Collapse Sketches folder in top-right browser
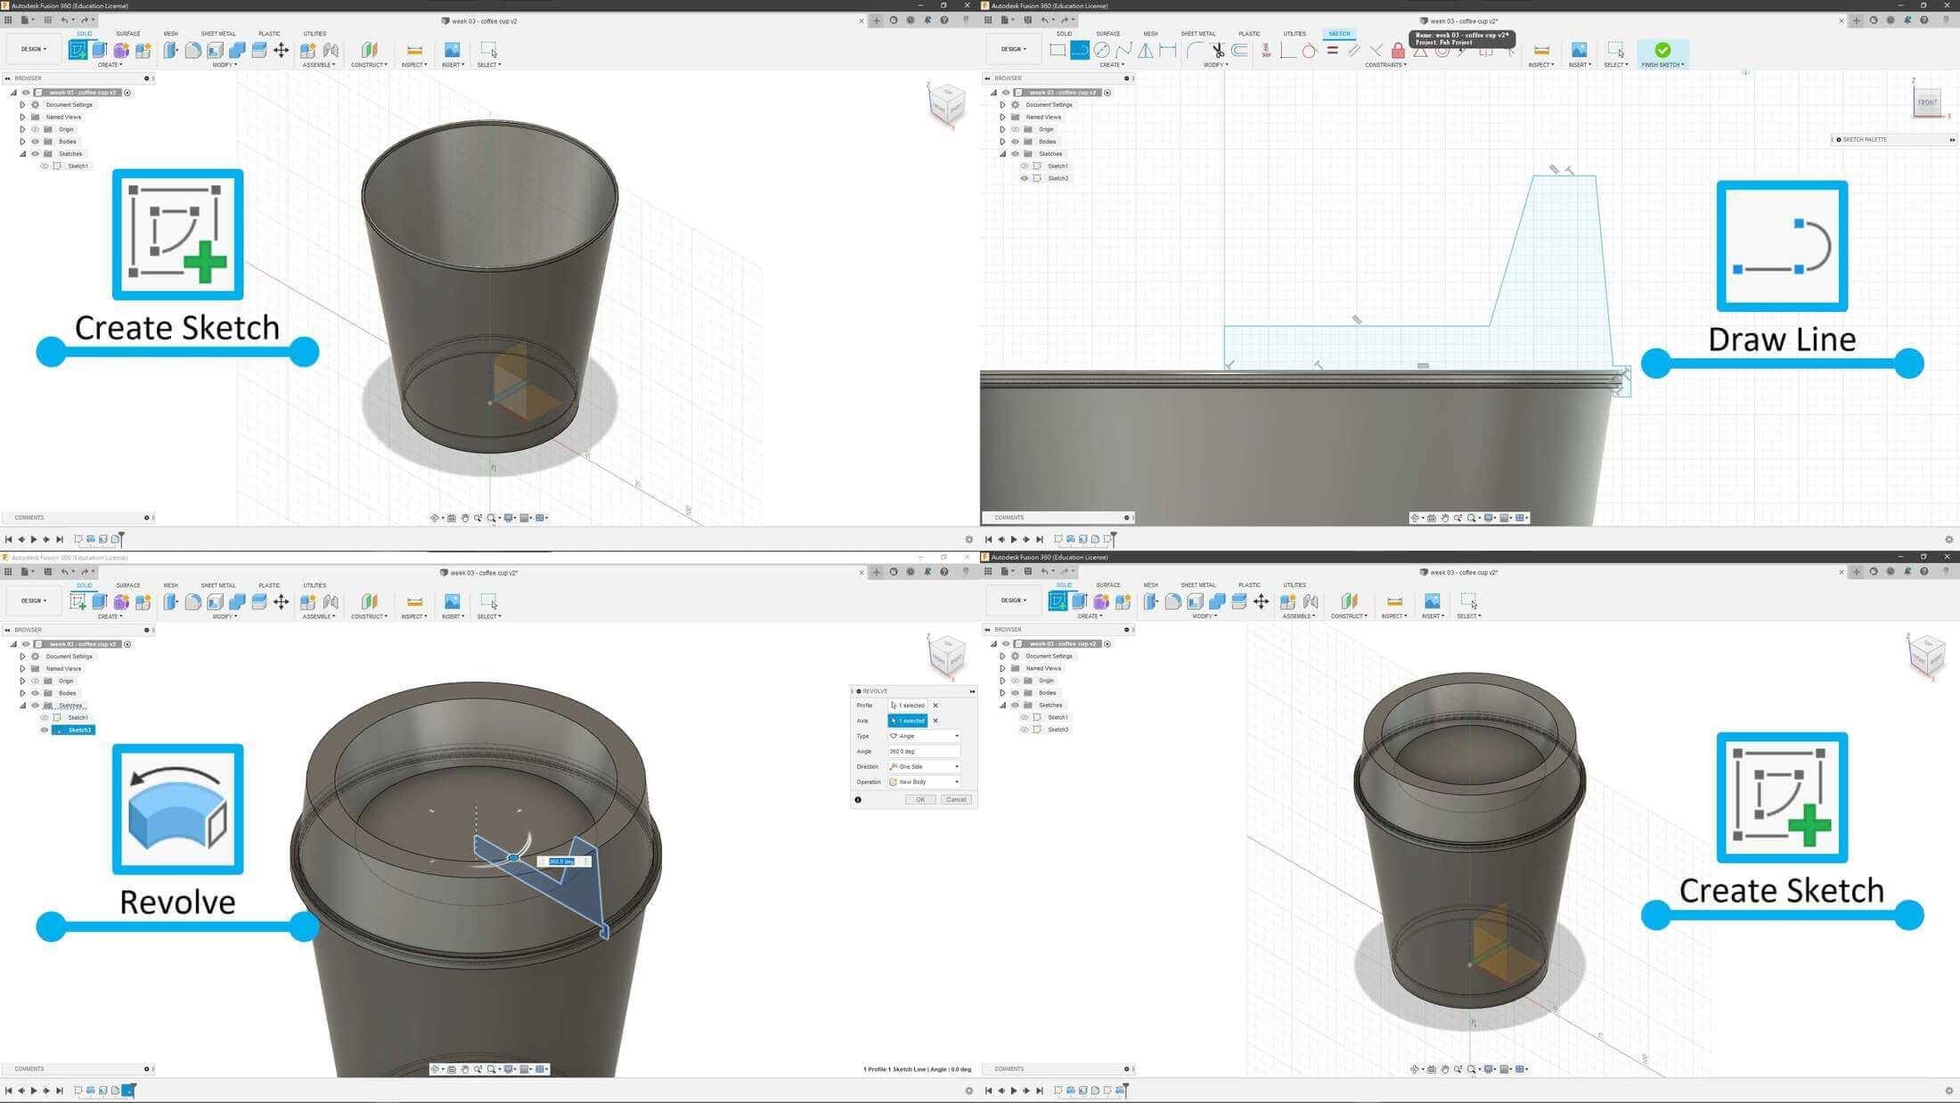Viewport: 1960px width, 1103px height. [x=1002, y=154]
